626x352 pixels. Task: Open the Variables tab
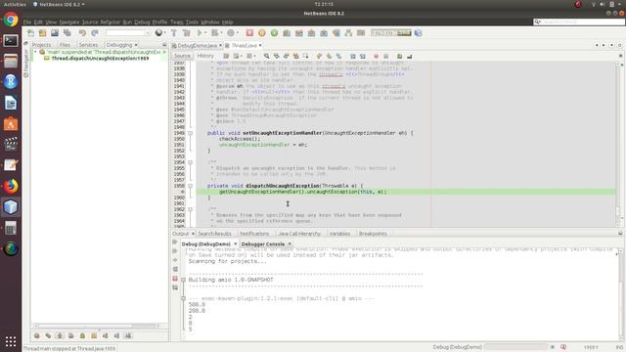click(339, 234)
